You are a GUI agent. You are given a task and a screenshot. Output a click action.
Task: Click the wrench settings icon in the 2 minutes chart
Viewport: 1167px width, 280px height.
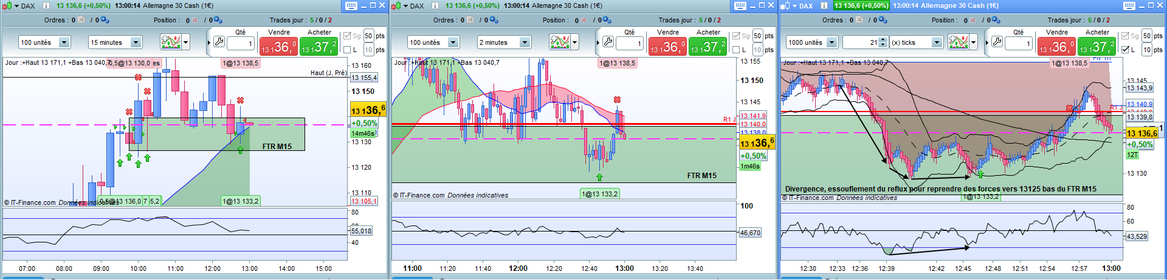(x=608, y=42)
